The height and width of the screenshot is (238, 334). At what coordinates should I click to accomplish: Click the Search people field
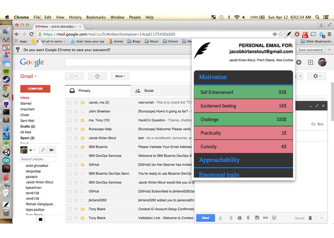tap(38, 159)
